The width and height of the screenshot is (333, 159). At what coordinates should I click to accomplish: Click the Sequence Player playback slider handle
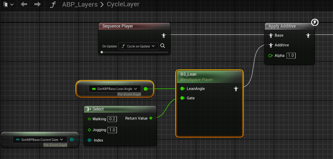[102, 52]
